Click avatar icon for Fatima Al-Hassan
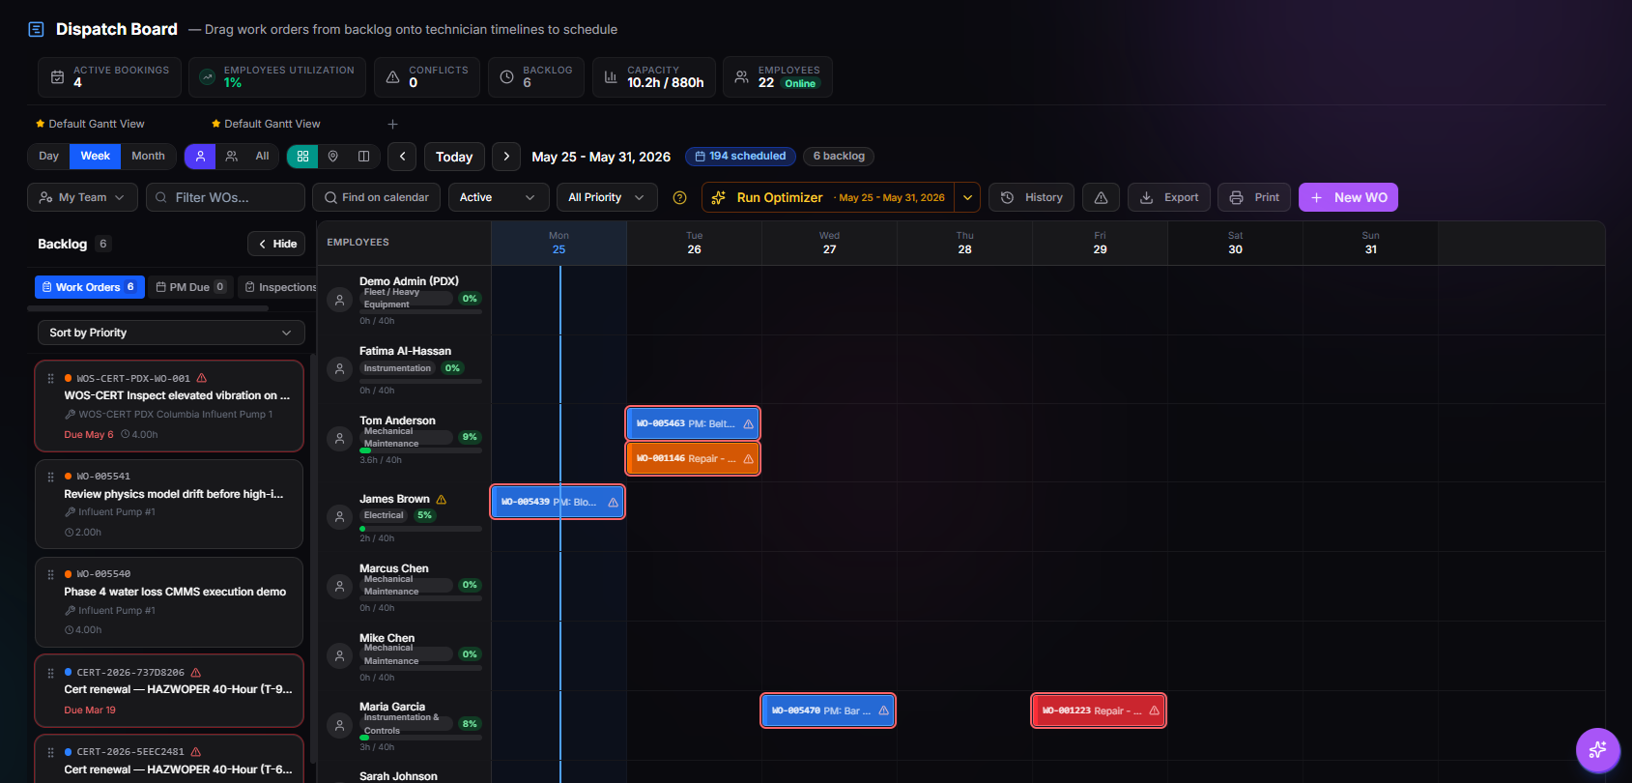Image resolution: width=1632 pixels, height=783 pixels. (339, 369)
